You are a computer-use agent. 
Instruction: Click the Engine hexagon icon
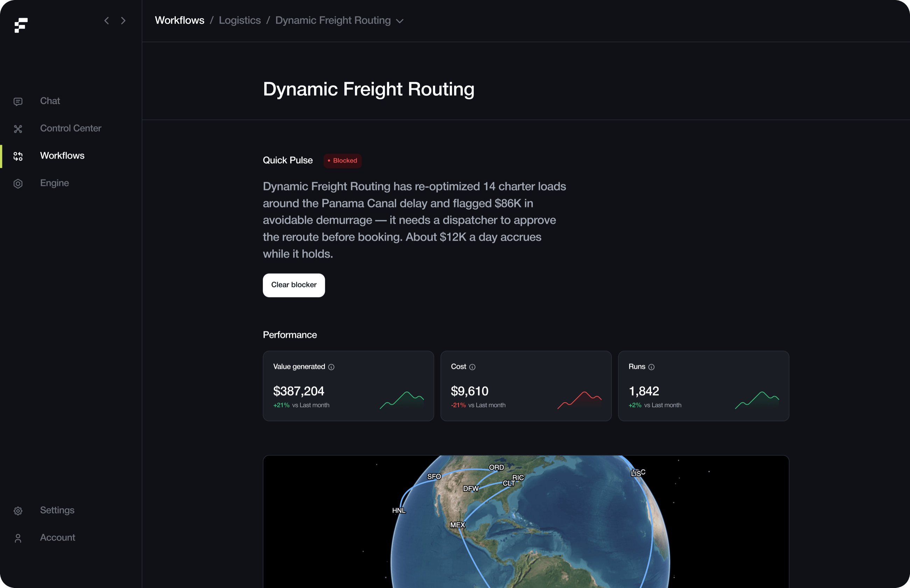click(x=18, y=184)
